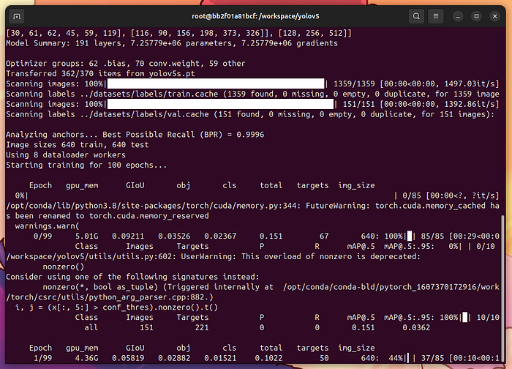Click '/workspace/yolov5/utils/utils.py:602' warning path

point(89,256)
